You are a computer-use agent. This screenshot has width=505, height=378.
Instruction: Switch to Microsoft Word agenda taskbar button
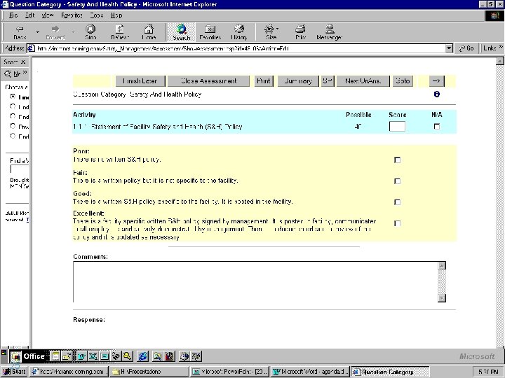point(310,372)
